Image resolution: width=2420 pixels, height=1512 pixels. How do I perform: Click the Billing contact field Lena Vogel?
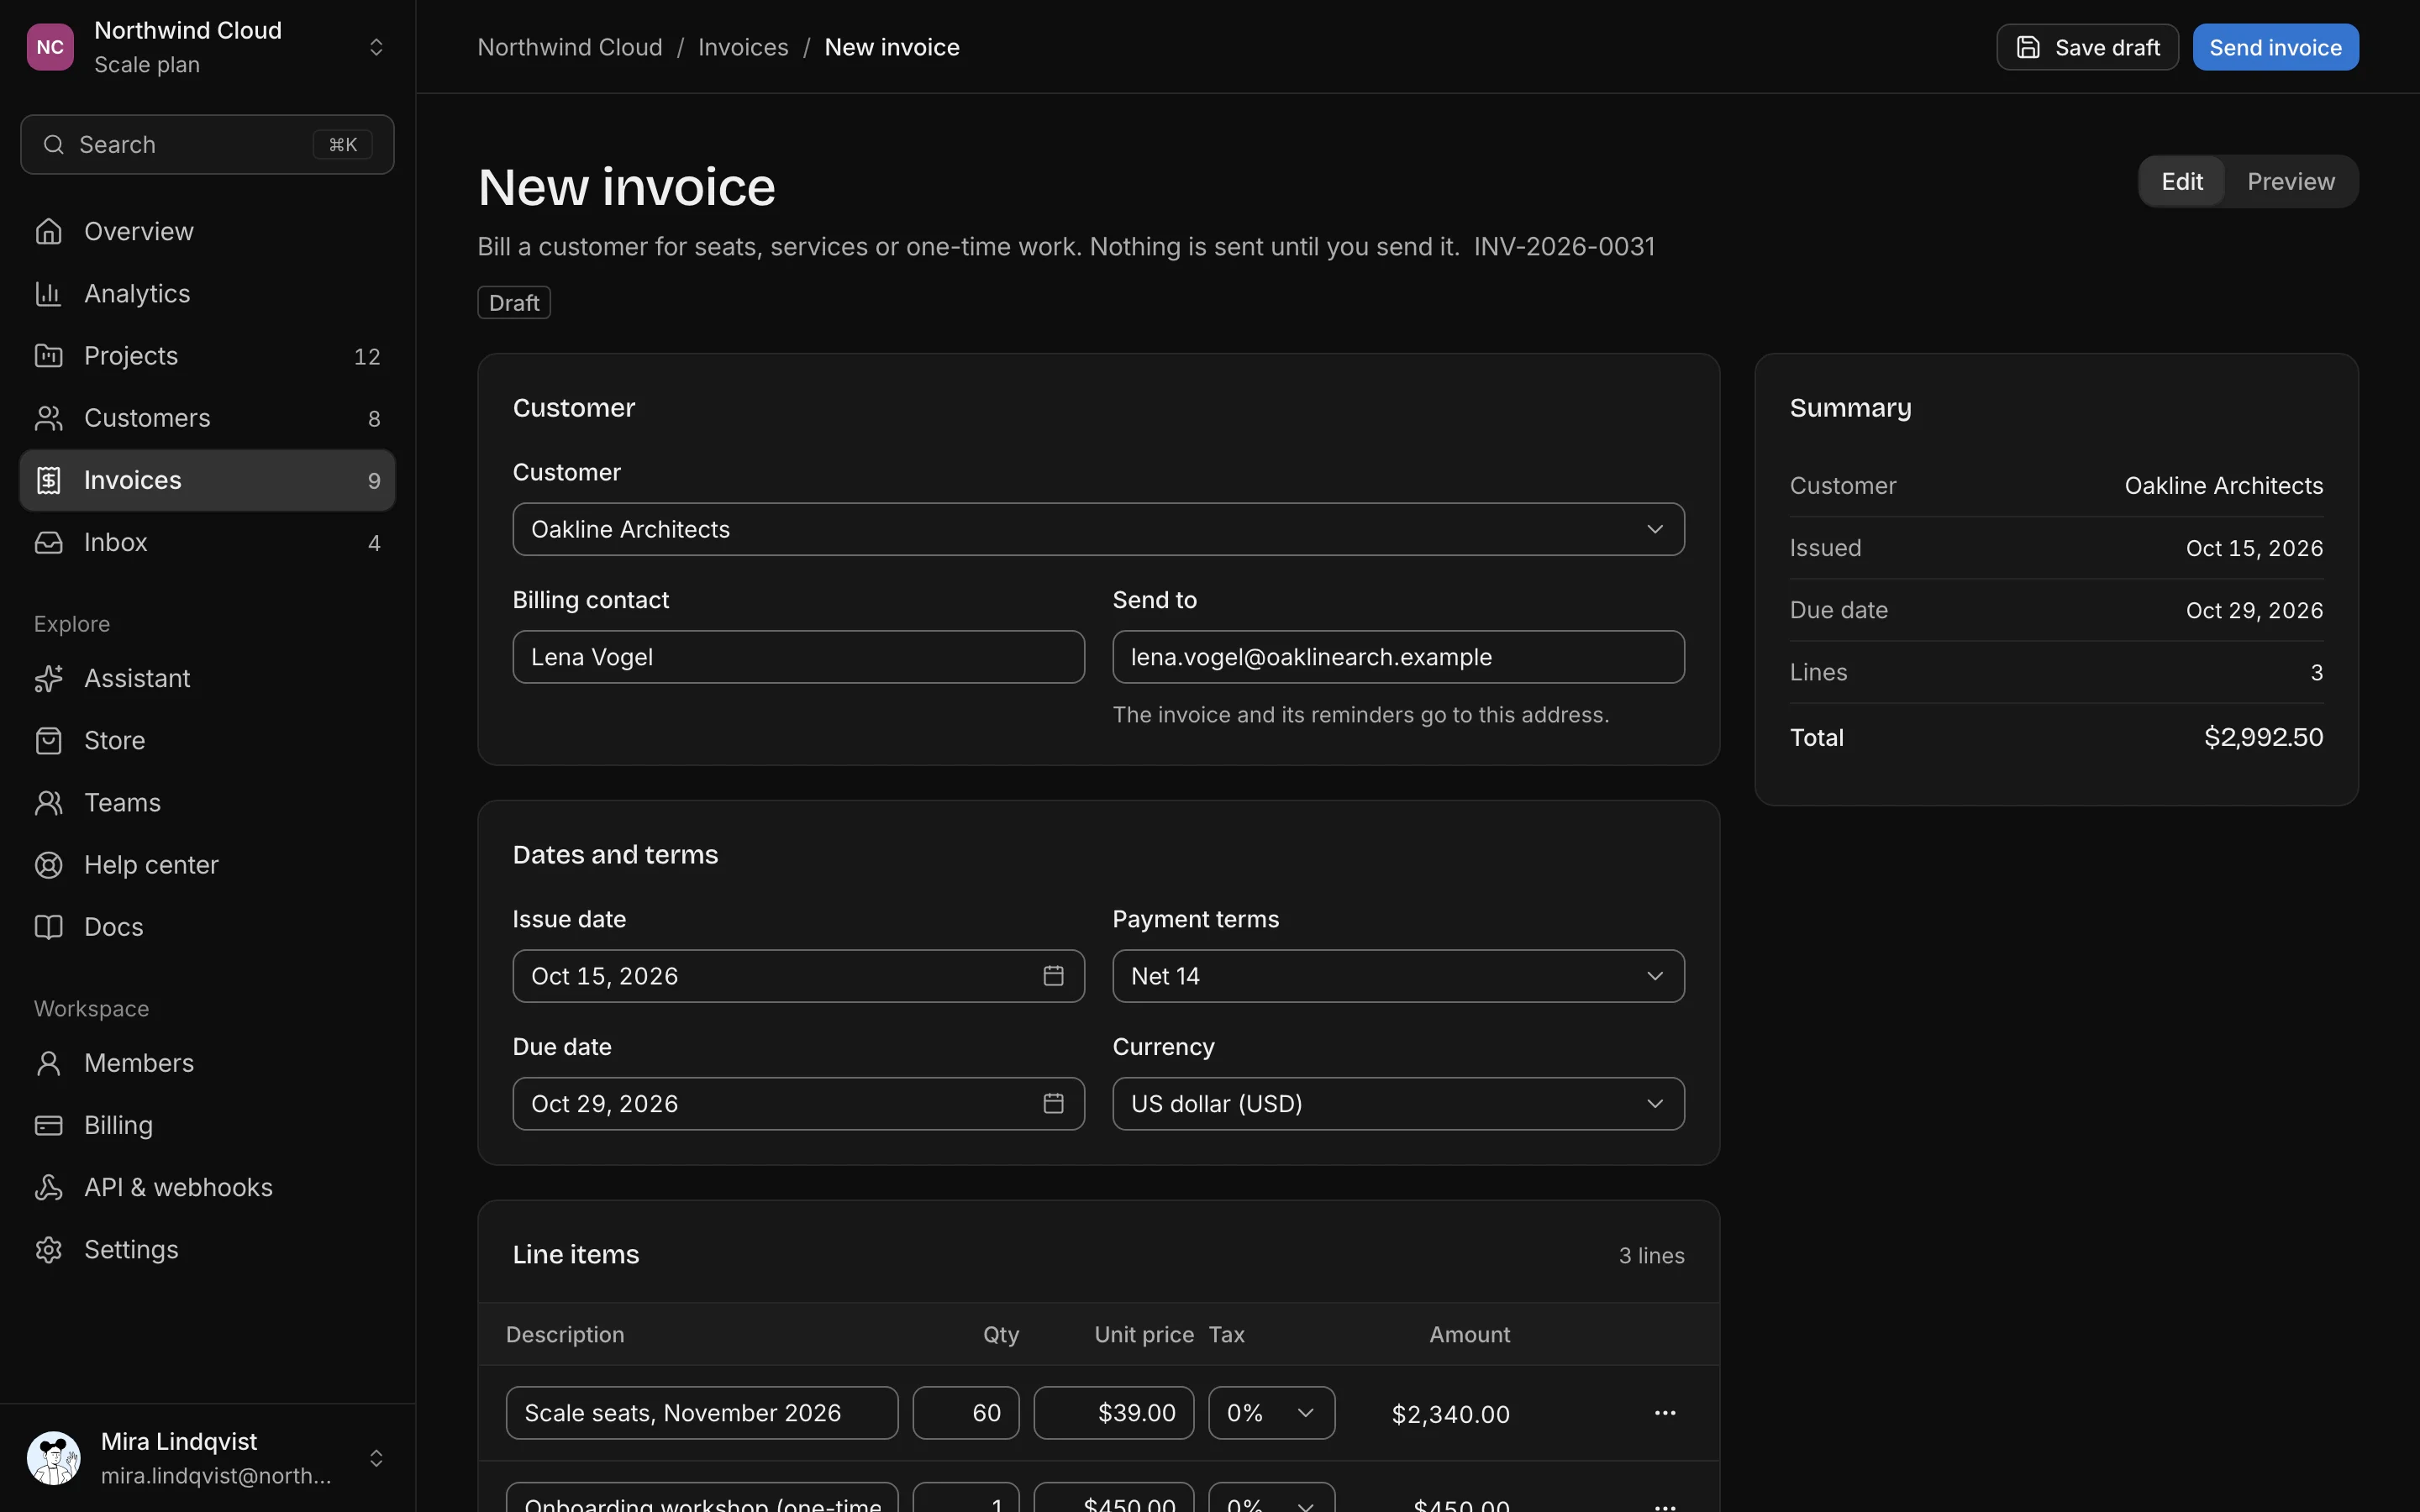coord(798,657)
